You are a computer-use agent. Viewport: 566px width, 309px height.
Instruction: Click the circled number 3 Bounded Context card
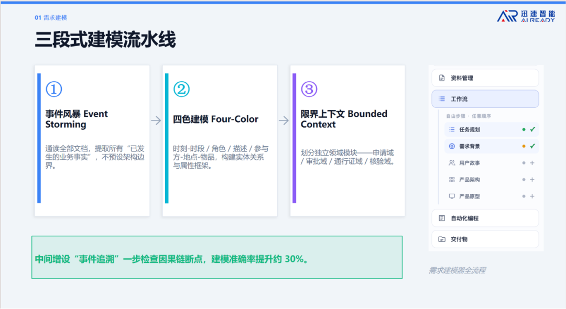coord(347,140)
